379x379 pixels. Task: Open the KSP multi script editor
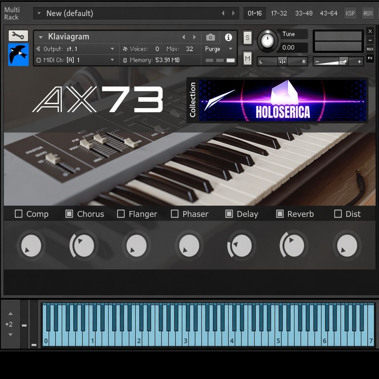[x=350, y=13]
